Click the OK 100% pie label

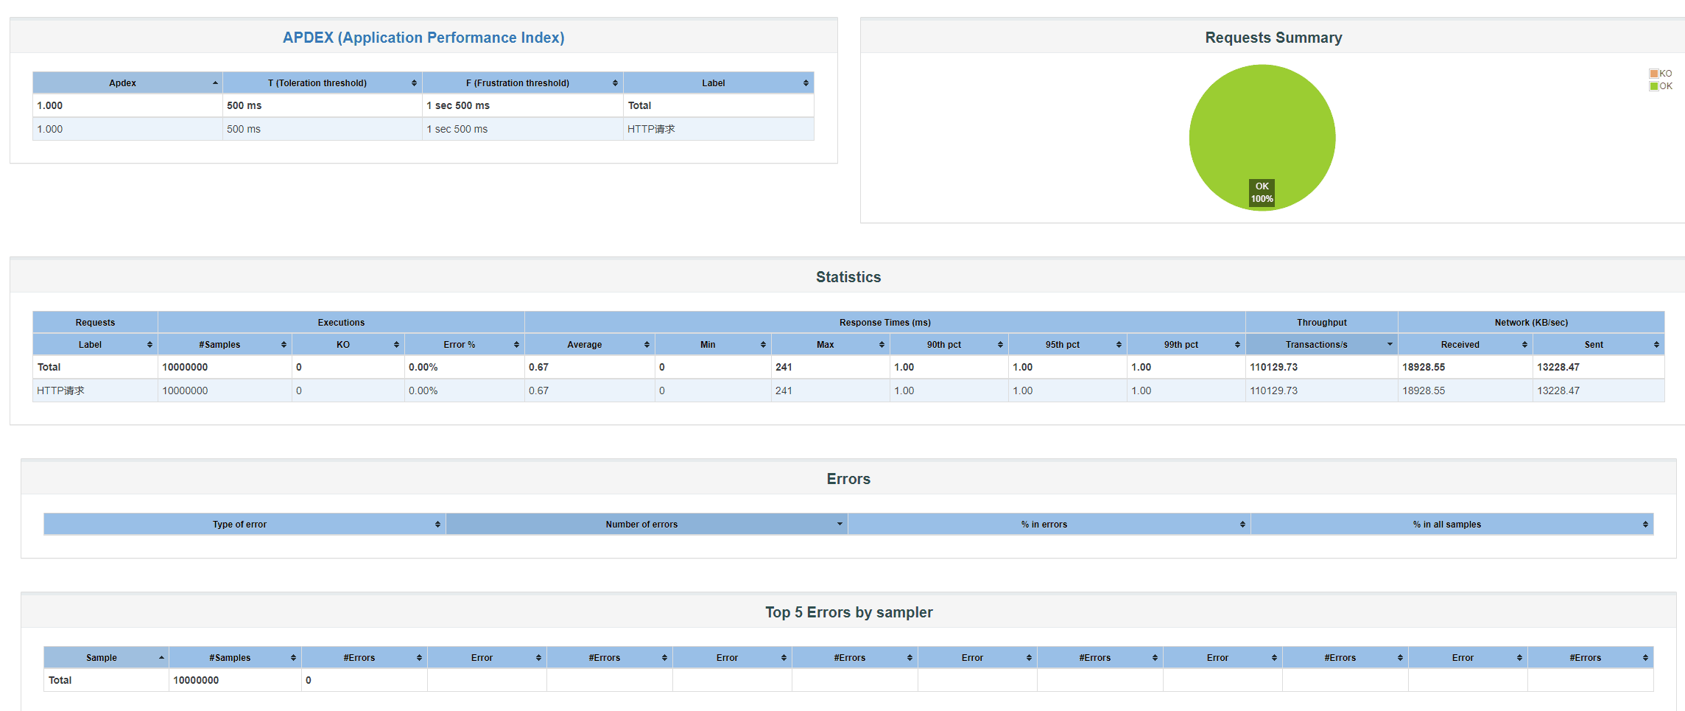click(x=1262, y=192)
